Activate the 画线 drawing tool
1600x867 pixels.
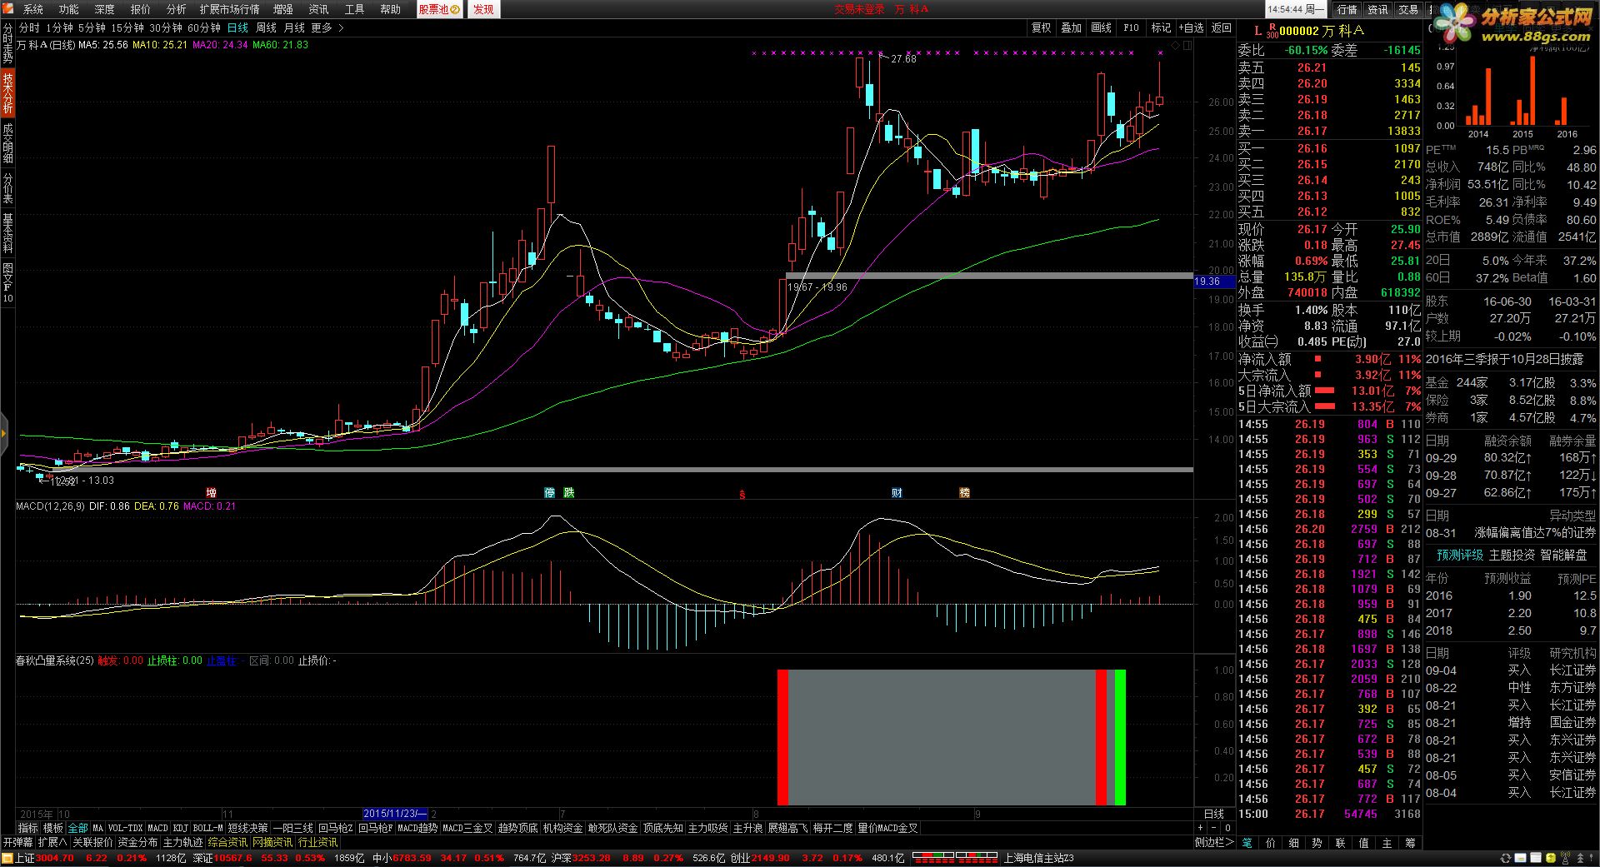[1101, 27]
